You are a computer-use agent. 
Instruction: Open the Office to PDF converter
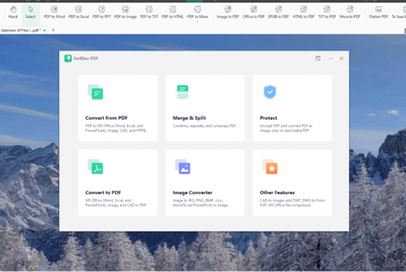254,12
